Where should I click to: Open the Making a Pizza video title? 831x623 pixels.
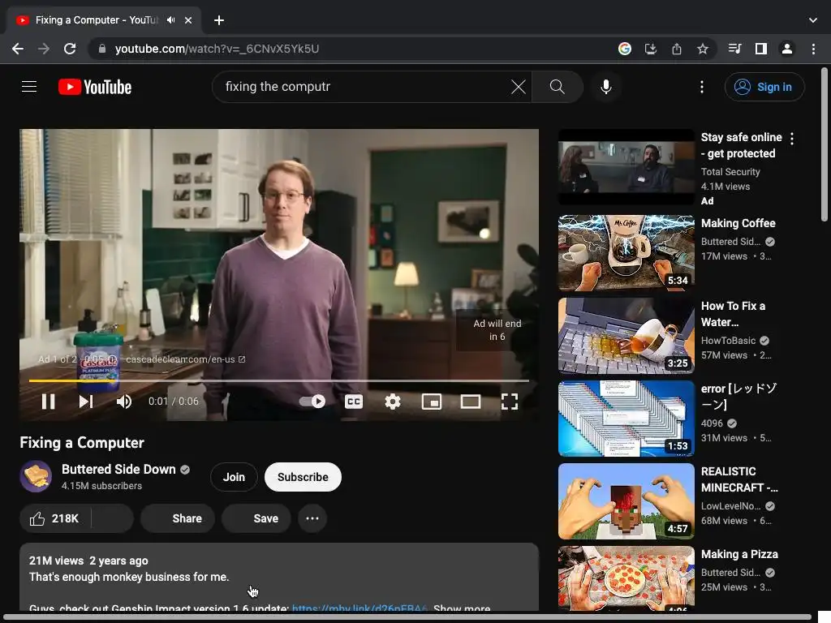(x=739, y=554)
